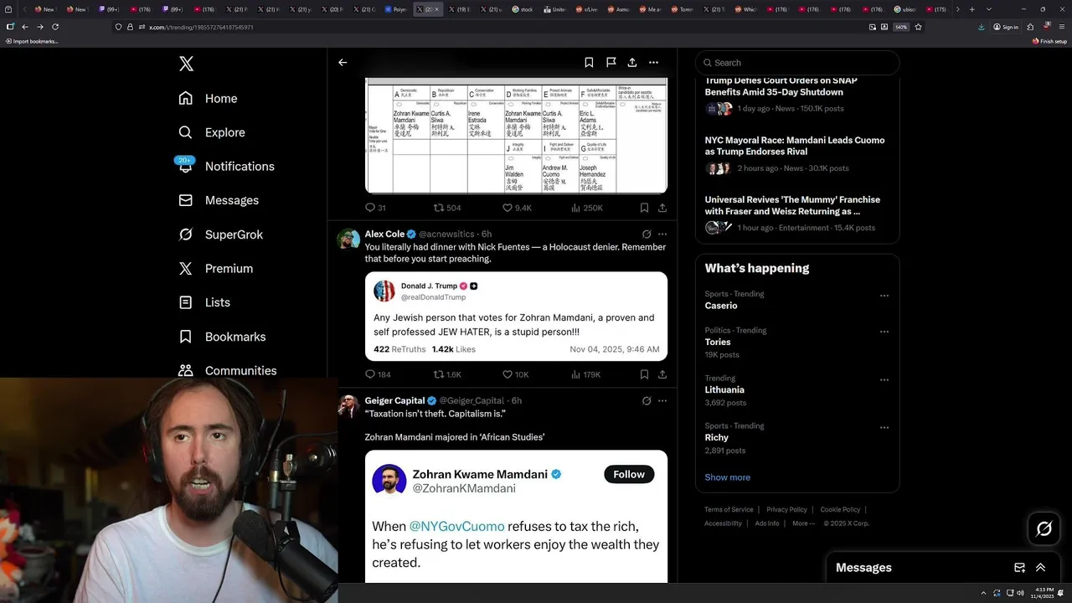The image size is (1072, 603).
Task: Bookmark this page with star icon
Action: [x=918, y=27]
